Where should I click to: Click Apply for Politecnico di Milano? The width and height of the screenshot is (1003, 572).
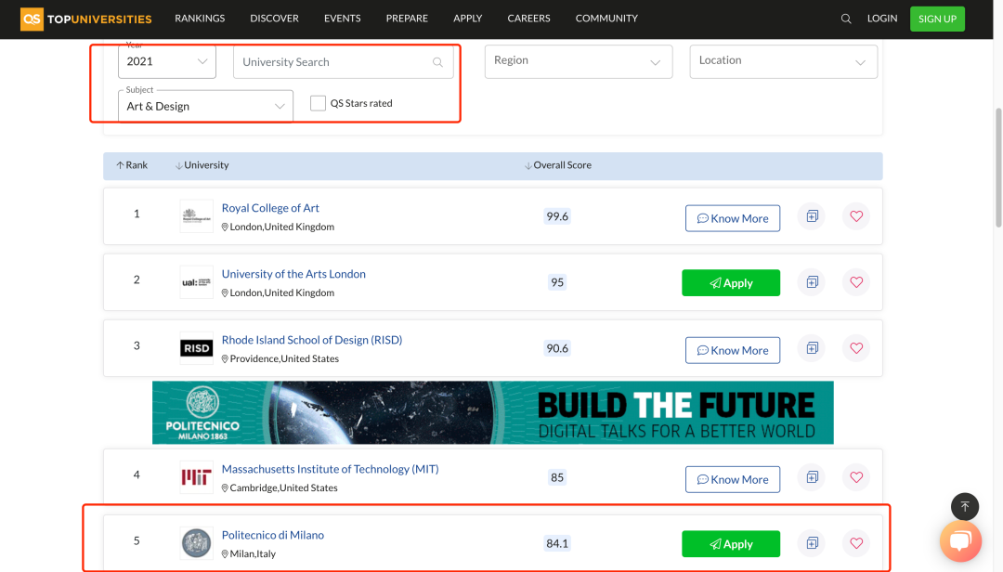coord(731,544)
